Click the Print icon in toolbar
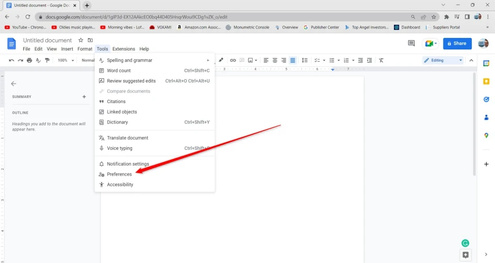The width and height of the screenshot is (495, 263). click(29, 60)
